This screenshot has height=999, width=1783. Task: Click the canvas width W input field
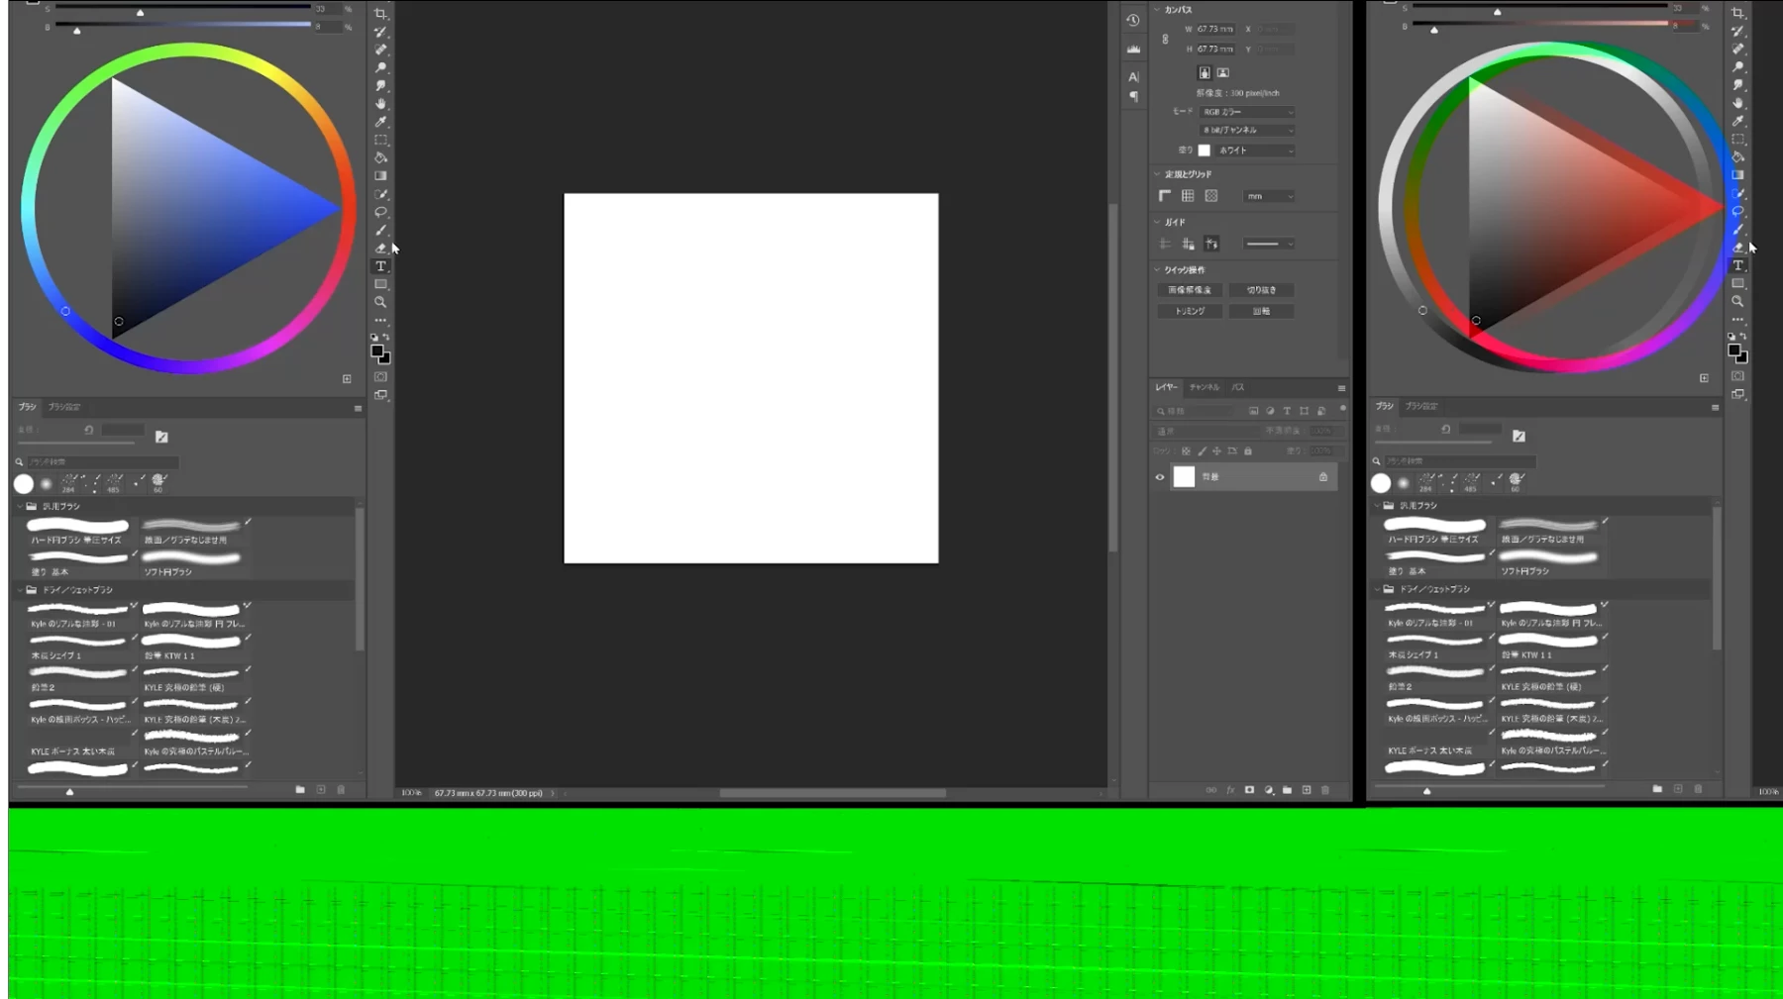pyautogui.click(x=1216, y=29)
